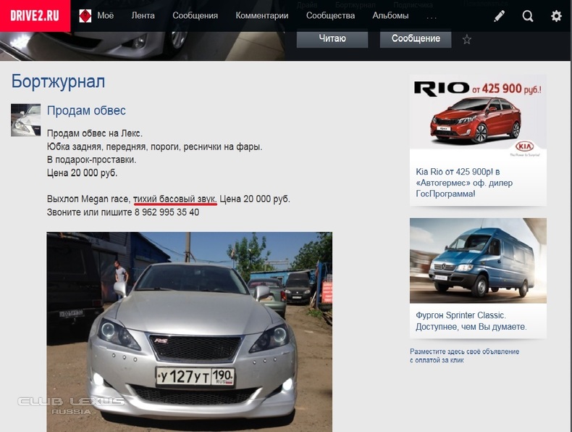Click the blue Sprinter van ad image
This screenshot has height=432, width=572.
pyautogui.click(x=478, y=261)
